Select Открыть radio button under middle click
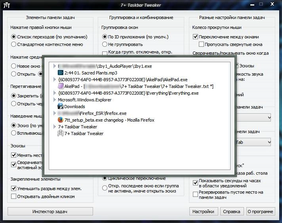The image size is (282, 223). tap(14, 74)
